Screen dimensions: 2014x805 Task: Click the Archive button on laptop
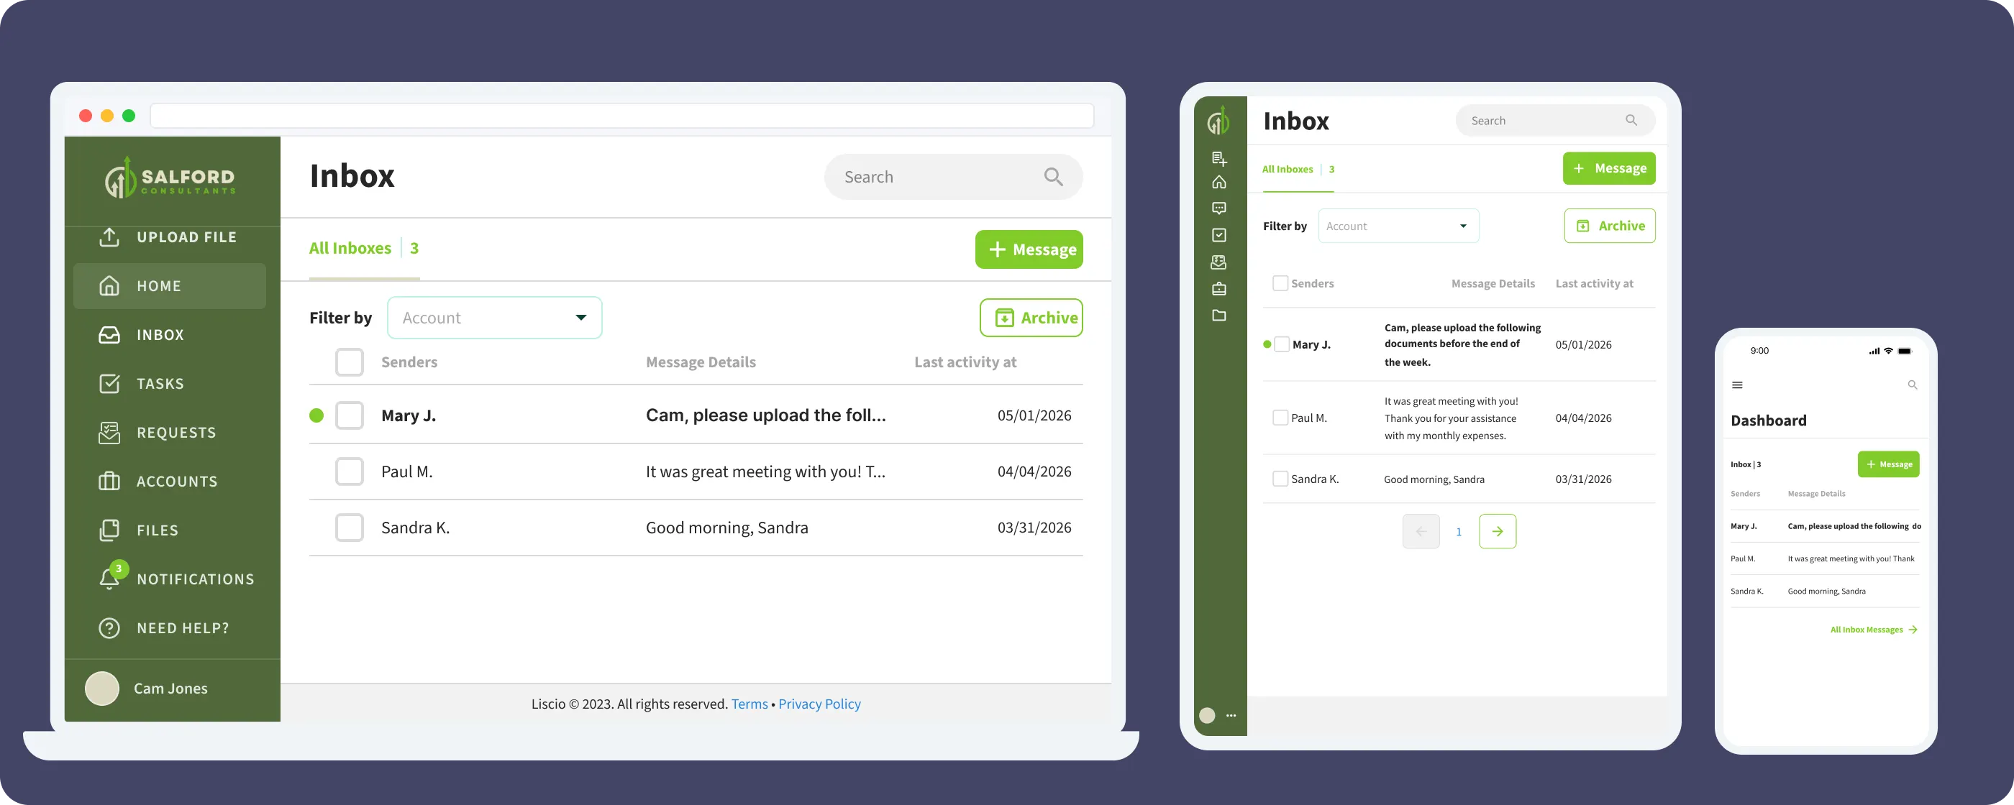1031,317
